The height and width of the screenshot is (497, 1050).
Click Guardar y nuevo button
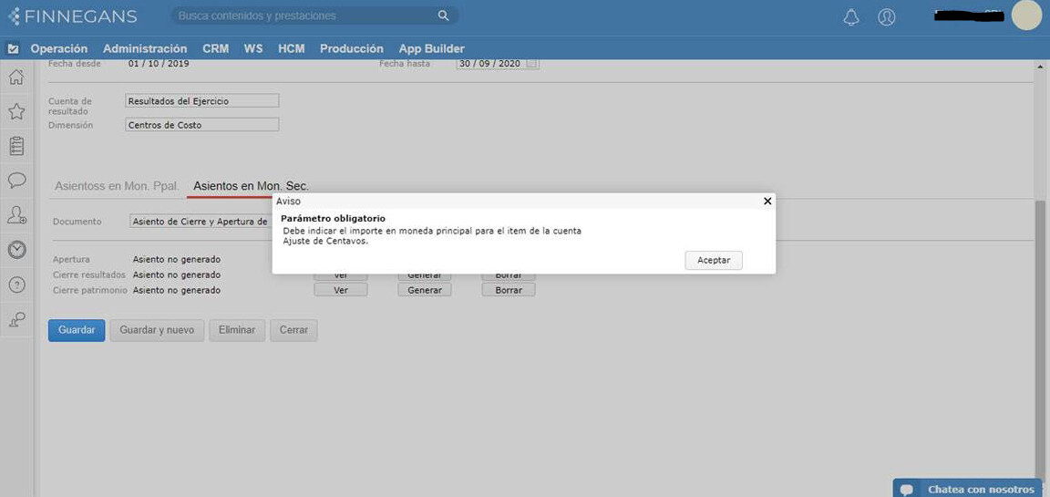coord(157,330)
